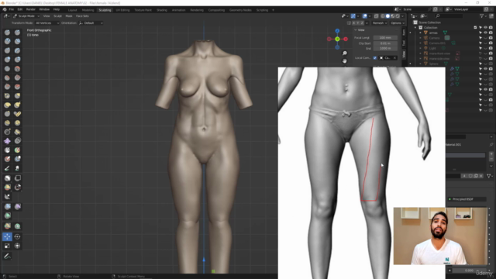The height and width of the screenshot is (279, 496).
Task: Open Orientation Default dropdown
Action: click(x=91, y=23)
